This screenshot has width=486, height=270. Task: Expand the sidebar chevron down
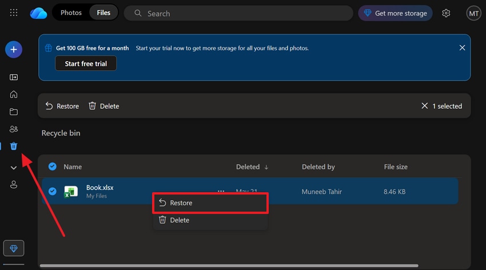[x=14, y=168]
